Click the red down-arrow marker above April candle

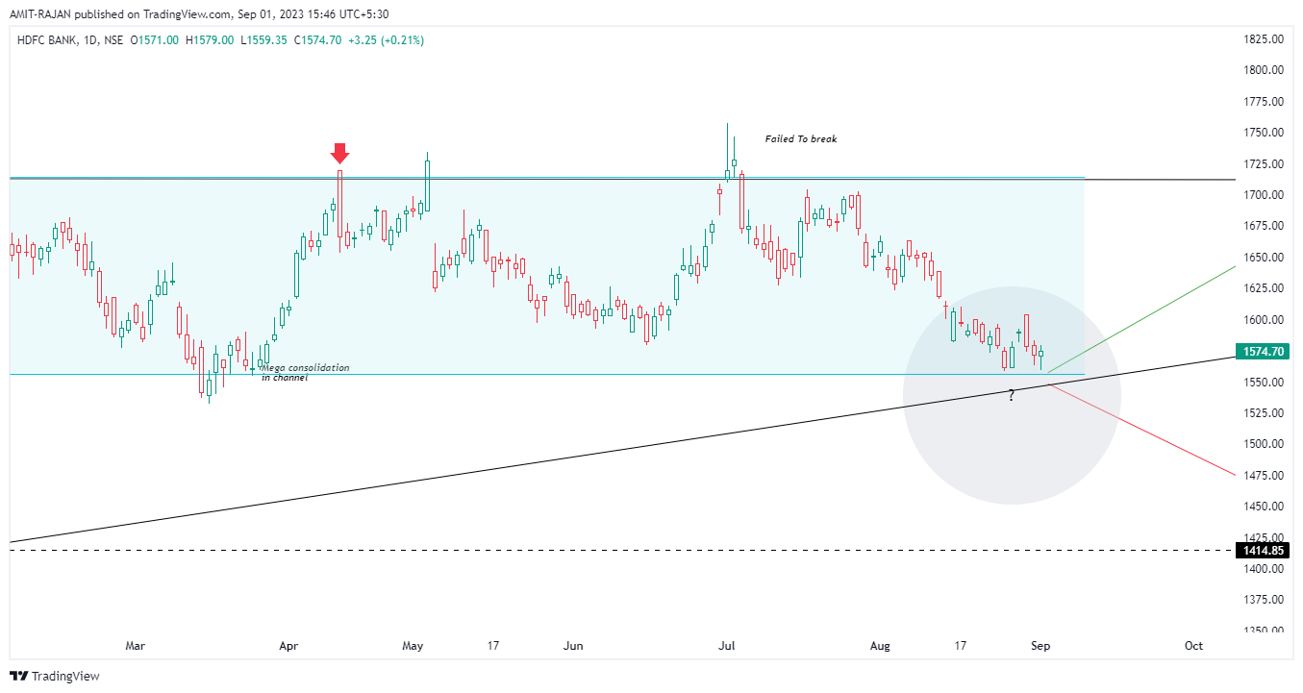[339, 153]
